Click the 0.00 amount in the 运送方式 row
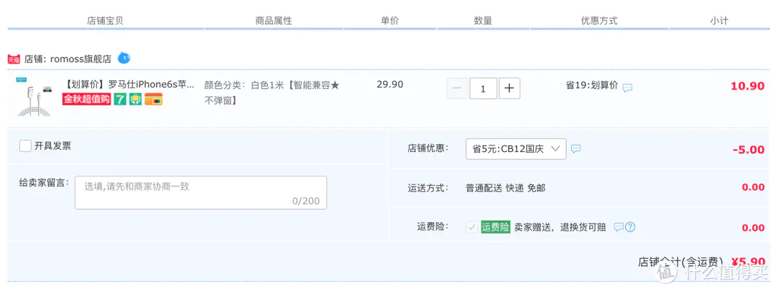Screen dimensions: 776x291 click(x=753, y=188)
